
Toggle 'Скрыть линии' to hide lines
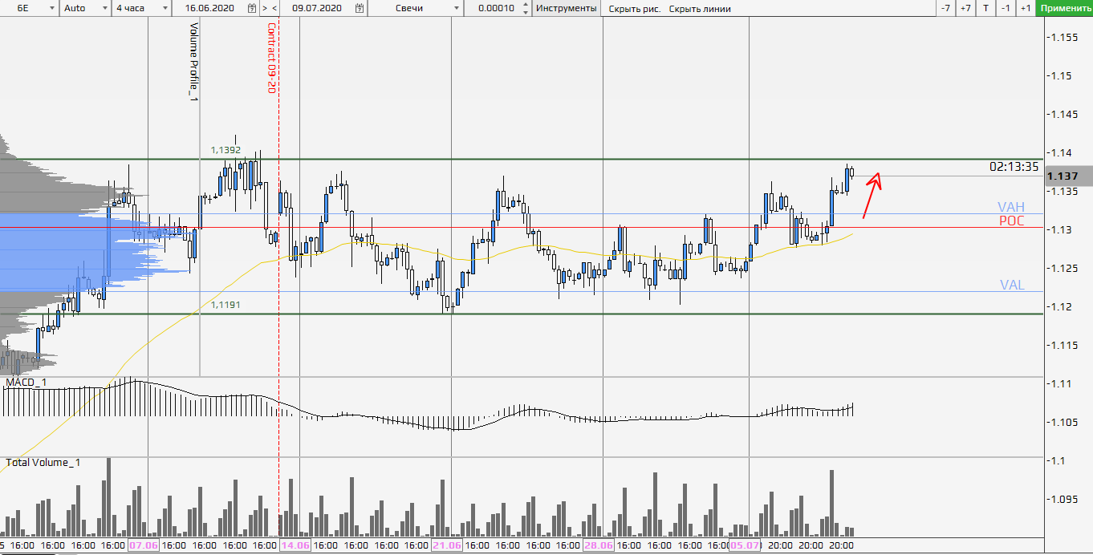[700, 8]
